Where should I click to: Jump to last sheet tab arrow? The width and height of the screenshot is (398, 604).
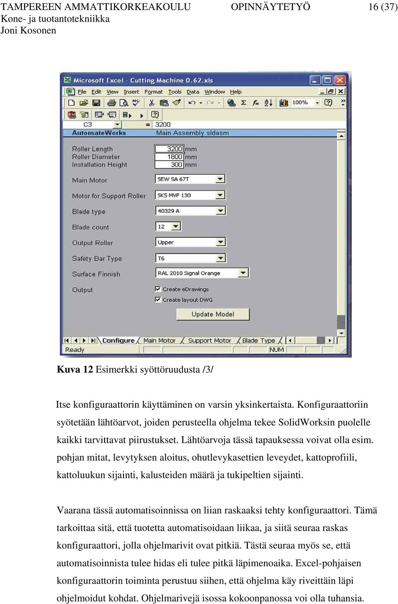tap(93, 341)
